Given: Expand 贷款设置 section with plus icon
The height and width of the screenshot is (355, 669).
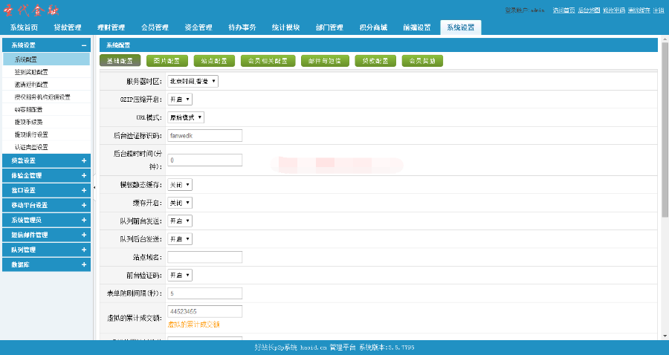Looking at the screenshot, I should point(84,160).
